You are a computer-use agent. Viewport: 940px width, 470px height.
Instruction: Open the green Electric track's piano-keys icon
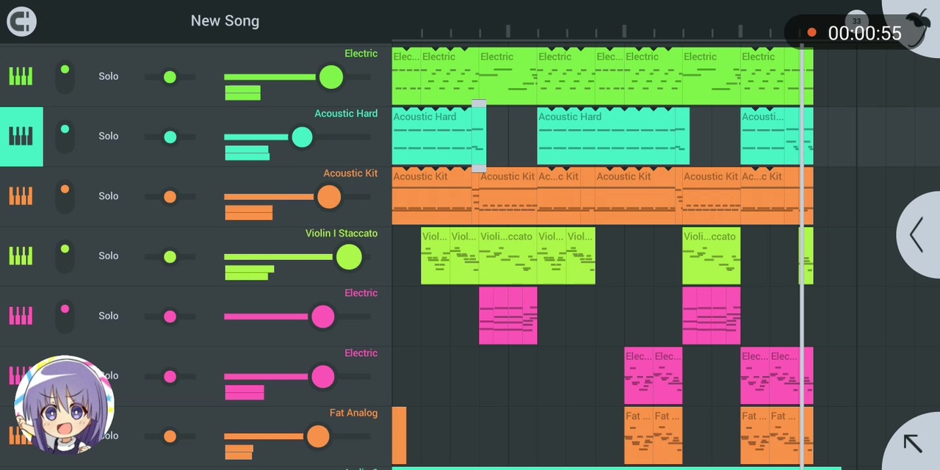click(21, 76)
